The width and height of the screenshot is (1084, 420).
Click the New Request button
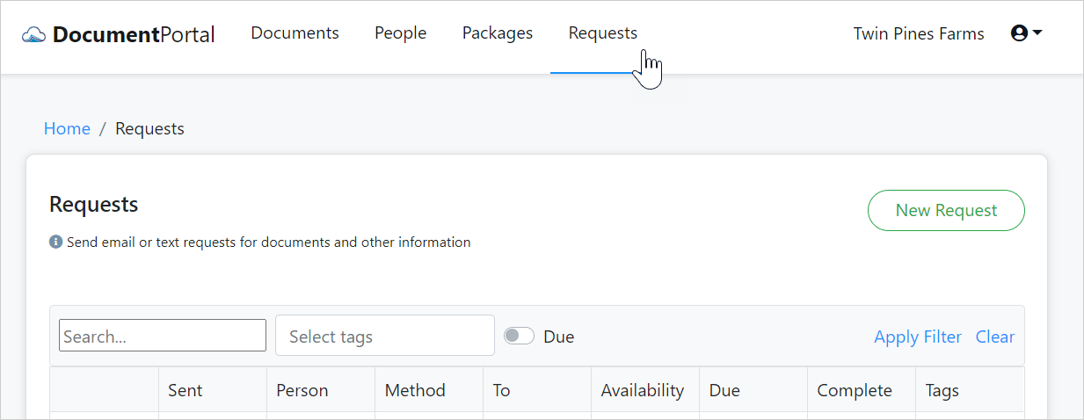coord(946,211)
